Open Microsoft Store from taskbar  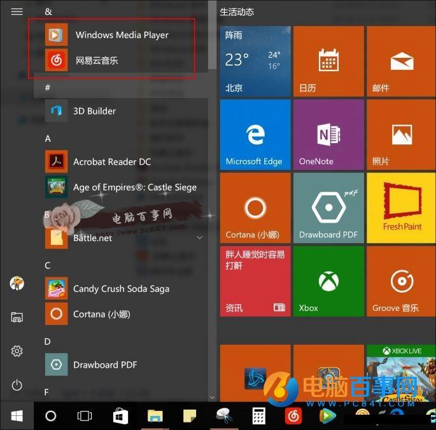[120, 416]
